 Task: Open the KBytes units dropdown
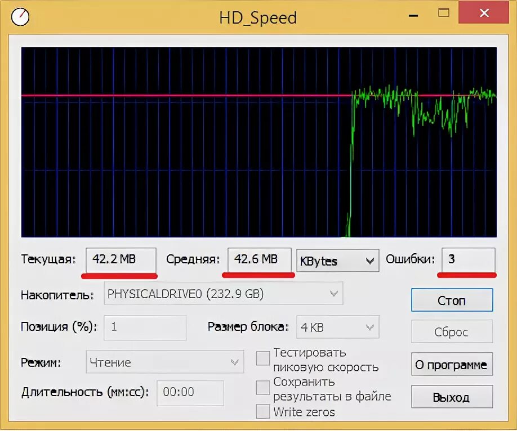coord(338,261)
